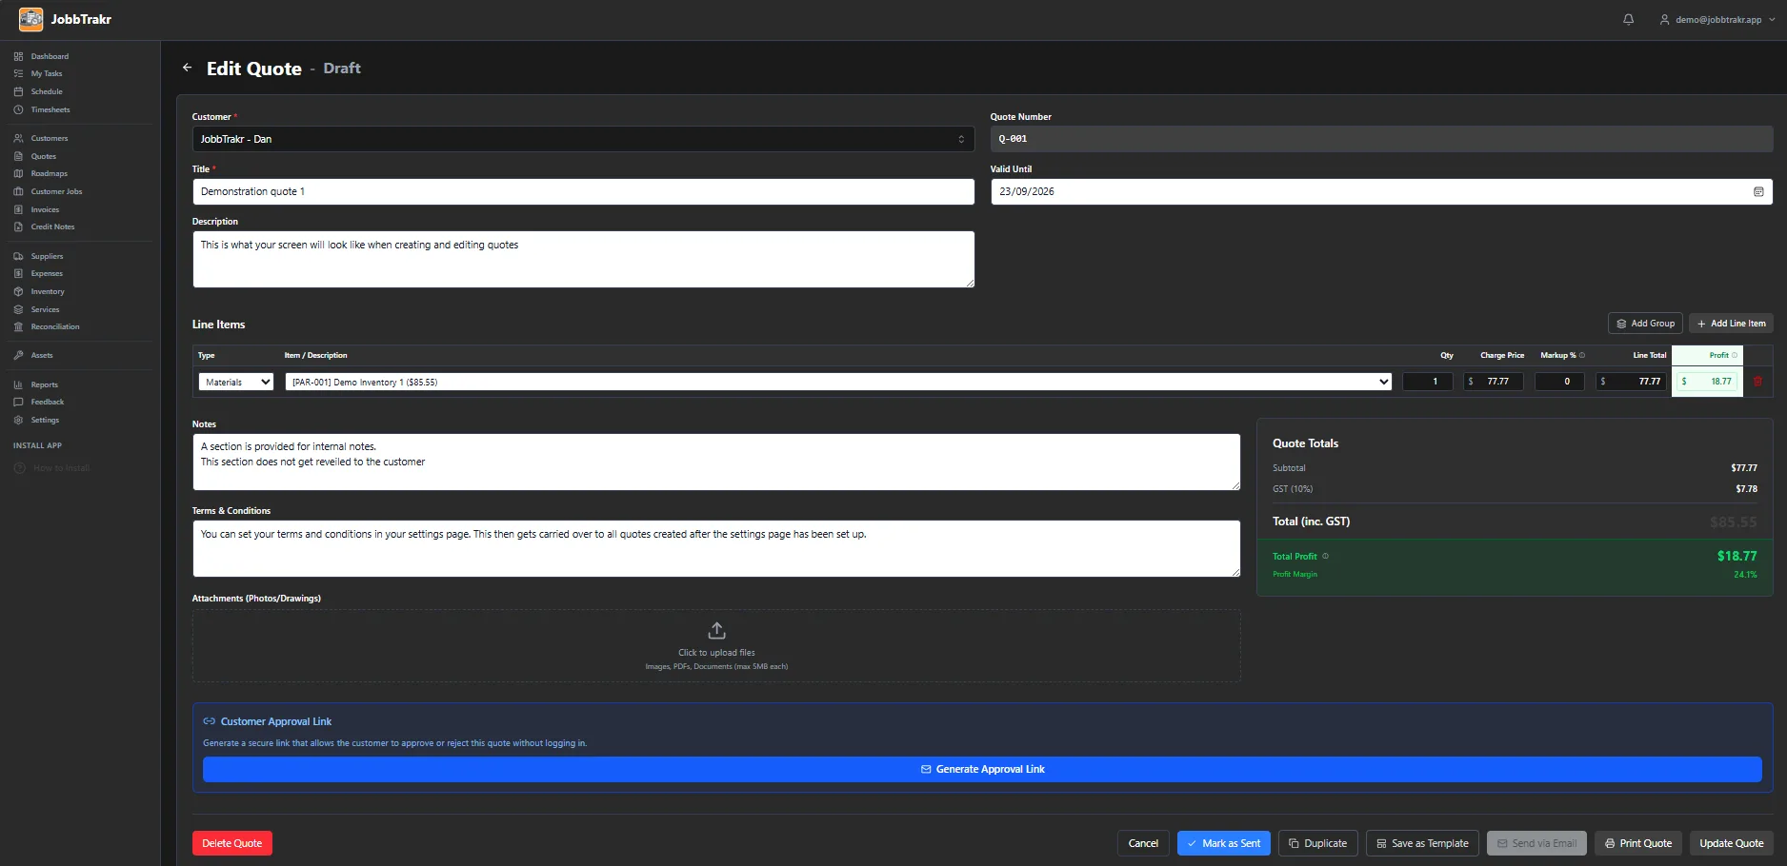Click the JobbTrakr logo icon
Screen dimensions: 1787x866
tap(31, 19)
